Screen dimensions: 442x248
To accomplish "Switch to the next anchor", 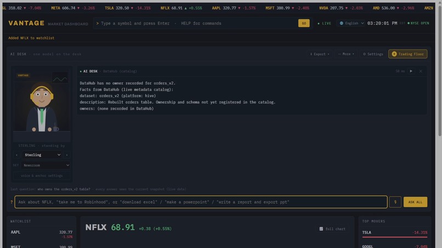I will point(67,155).
